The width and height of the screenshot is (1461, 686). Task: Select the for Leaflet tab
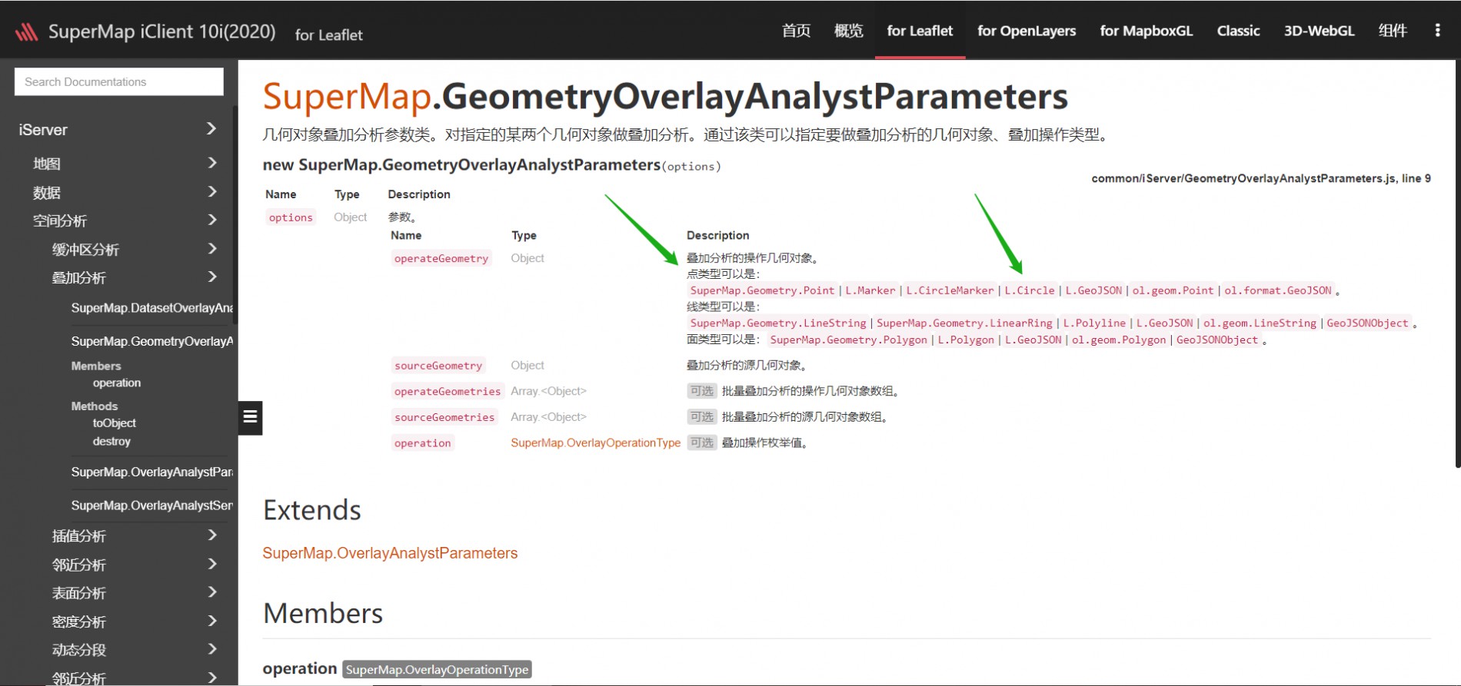click(x=920, y=31)
